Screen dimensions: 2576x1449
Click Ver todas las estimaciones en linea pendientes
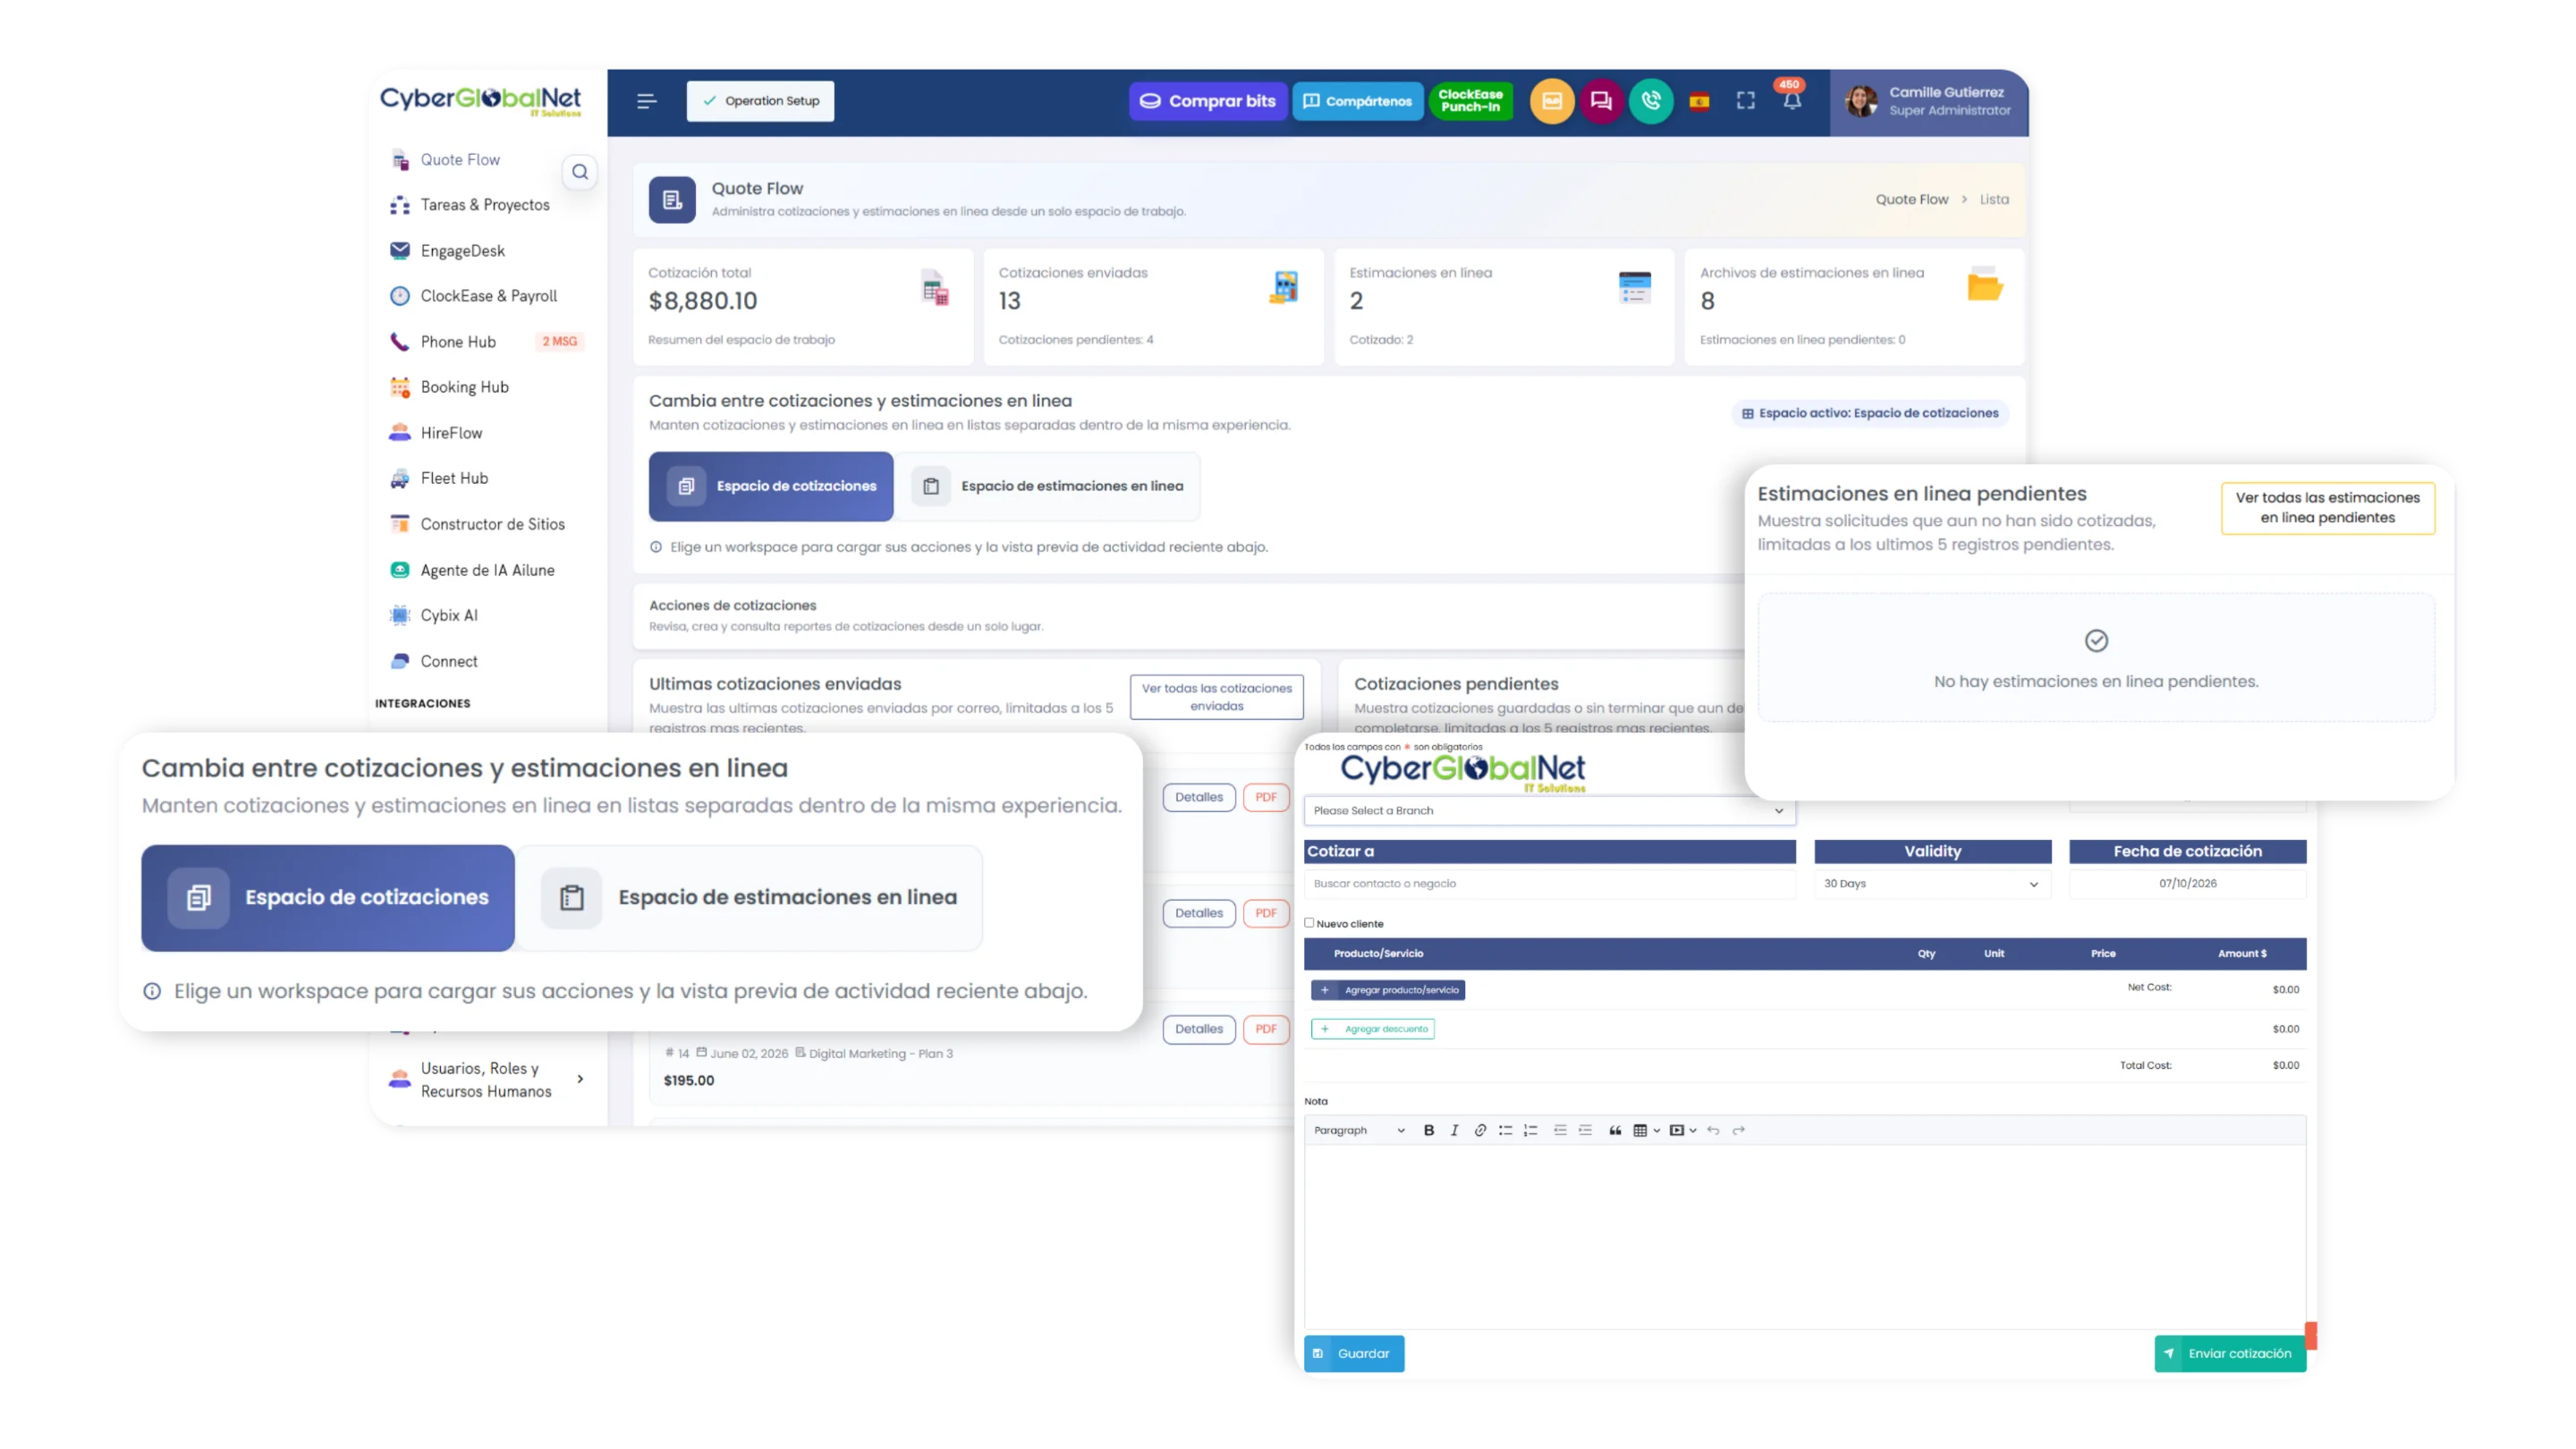coord(2327,508)
